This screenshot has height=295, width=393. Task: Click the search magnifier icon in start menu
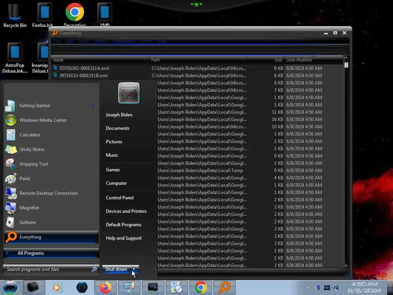click(x=94, y=269)
